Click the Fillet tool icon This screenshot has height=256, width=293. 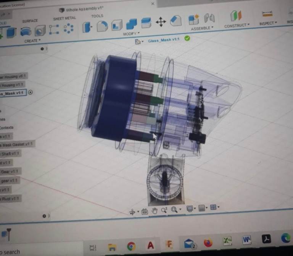point(102,26)
